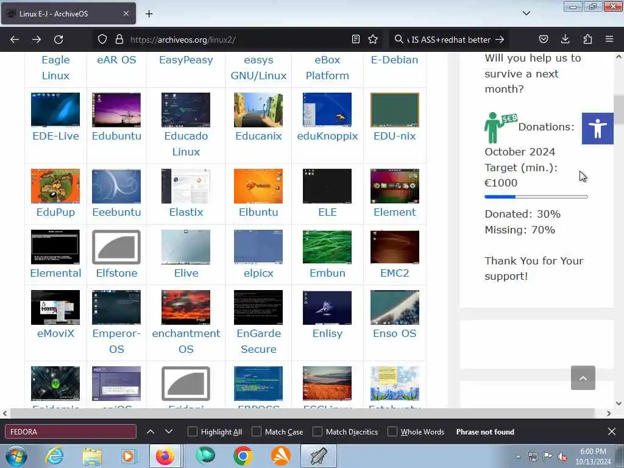Open the eBox Platform link
Screen dimensions: 624x468
[327, 67]
